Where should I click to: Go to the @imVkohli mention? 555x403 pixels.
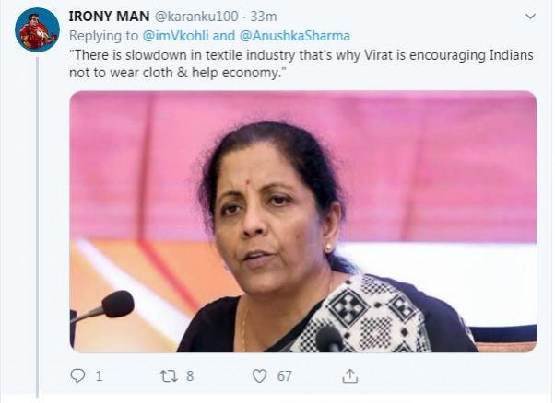(174, 34)
